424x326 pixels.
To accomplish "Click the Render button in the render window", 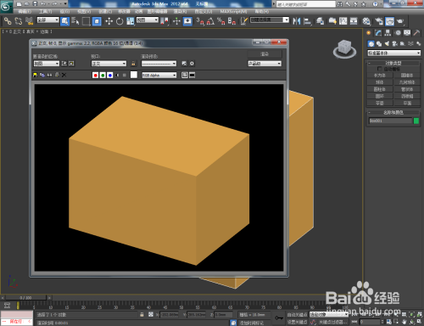I will pyautogui.click(x=265, y=53).
